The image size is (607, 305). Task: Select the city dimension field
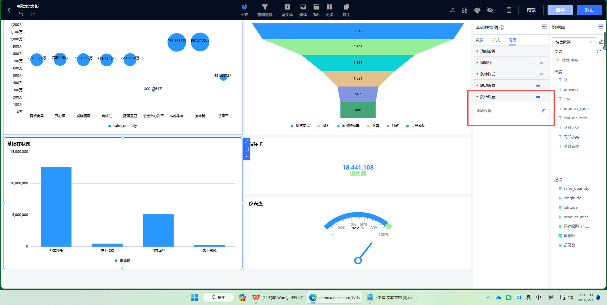coord(567,99)
